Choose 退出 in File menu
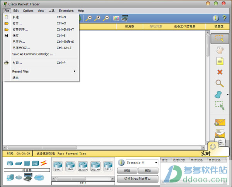Viewport: 232px width, 187px height. (41, 78)
